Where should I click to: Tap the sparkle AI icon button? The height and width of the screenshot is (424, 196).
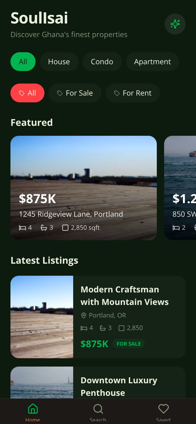click(x=175, y=24)
